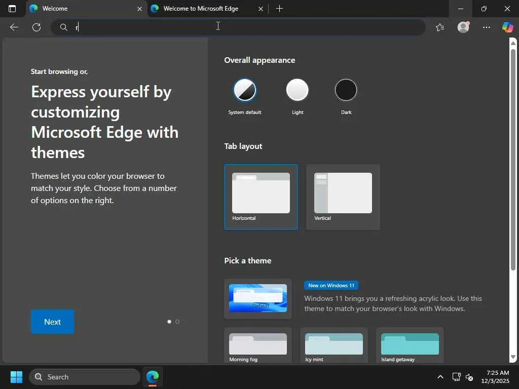Open Settings and more ellipsis menu
The image size is (519, 389).
[x=486, y=27]
